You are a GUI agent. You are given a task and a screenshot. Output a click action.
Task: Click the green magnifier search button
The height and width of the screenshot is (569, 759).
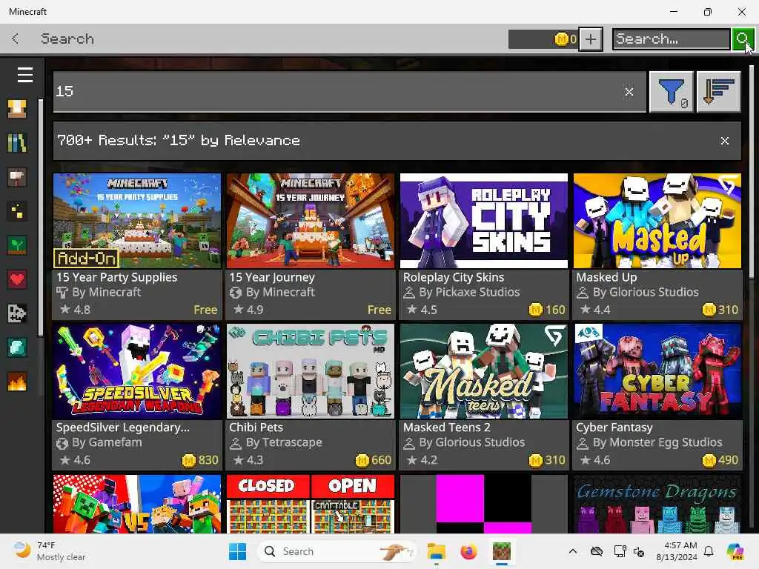743,39
